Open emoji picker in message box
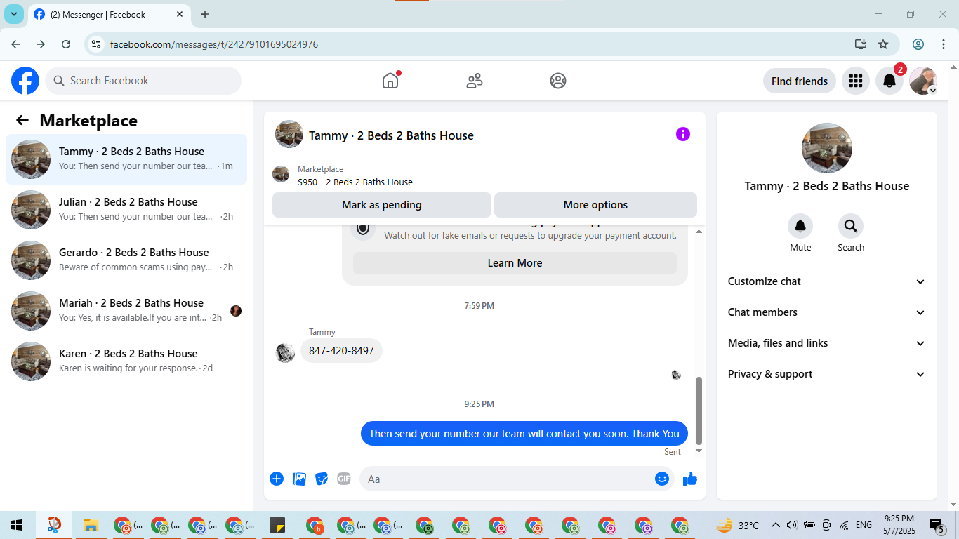Screen dimensions: 959x539 coord(662,479)
